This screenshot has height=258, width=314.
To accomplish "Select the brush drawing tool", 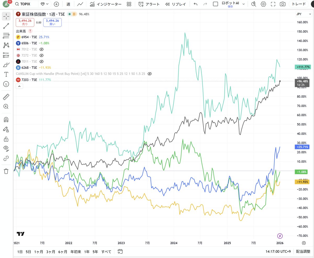I will click(x=6, y=65).
